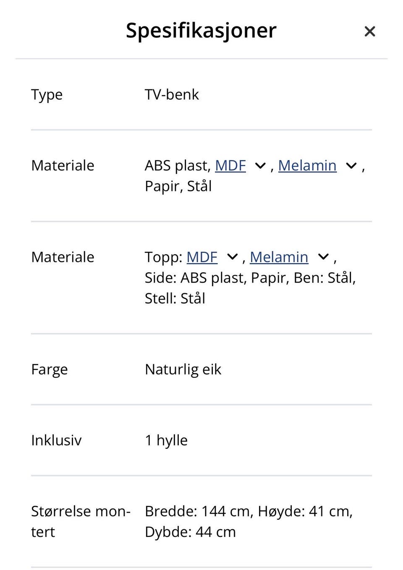Image resolution: width=403 pixels, height=570 pixels.
Task: Open the MDF link after Topp
Action: point(202,257)
